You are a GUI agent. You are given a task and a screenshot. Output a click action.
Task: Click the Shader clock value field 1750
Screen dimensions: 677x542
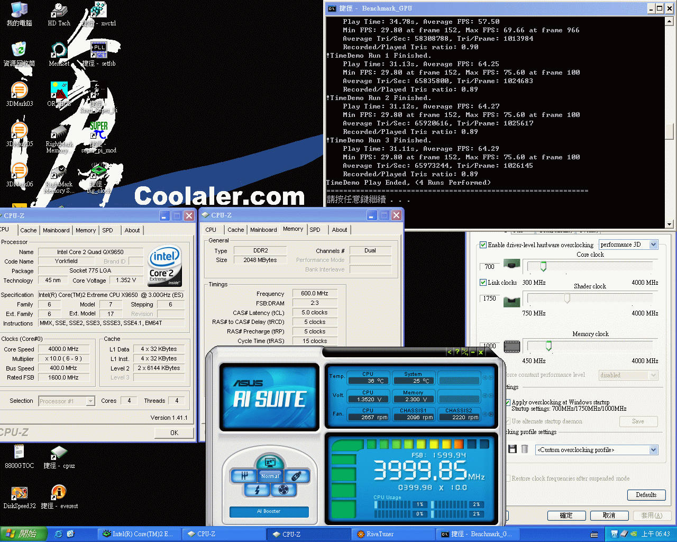tap(489, 299)
